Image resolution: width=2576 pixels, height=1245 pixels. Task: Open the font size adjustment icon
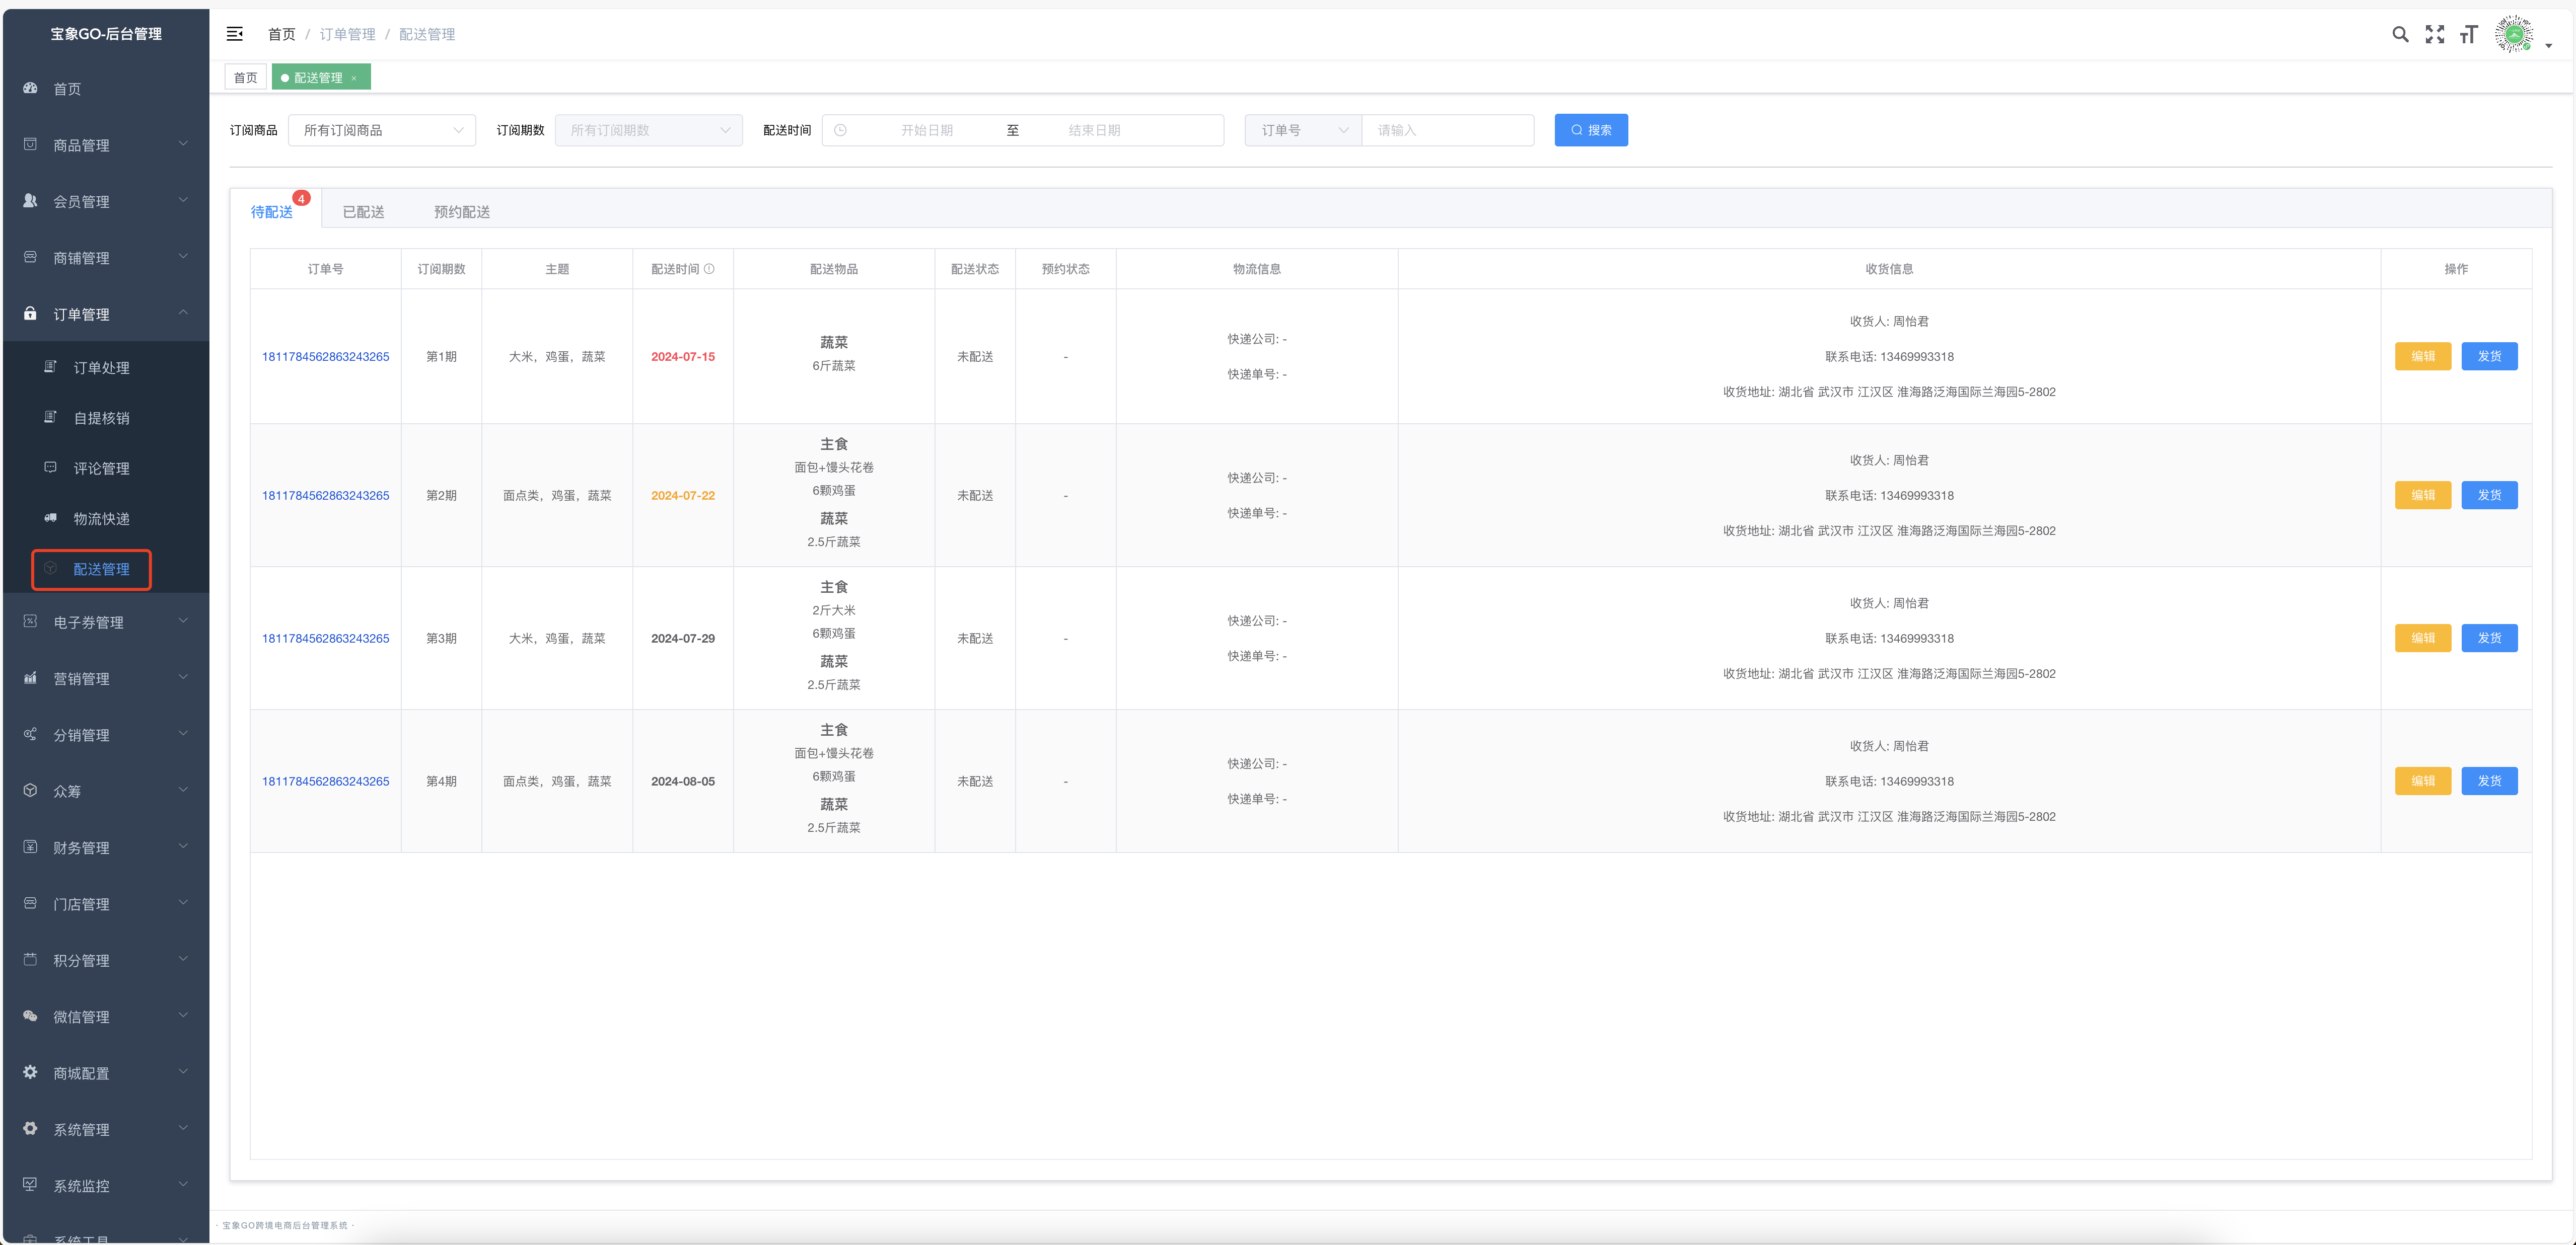click(x=2468, y=34)
